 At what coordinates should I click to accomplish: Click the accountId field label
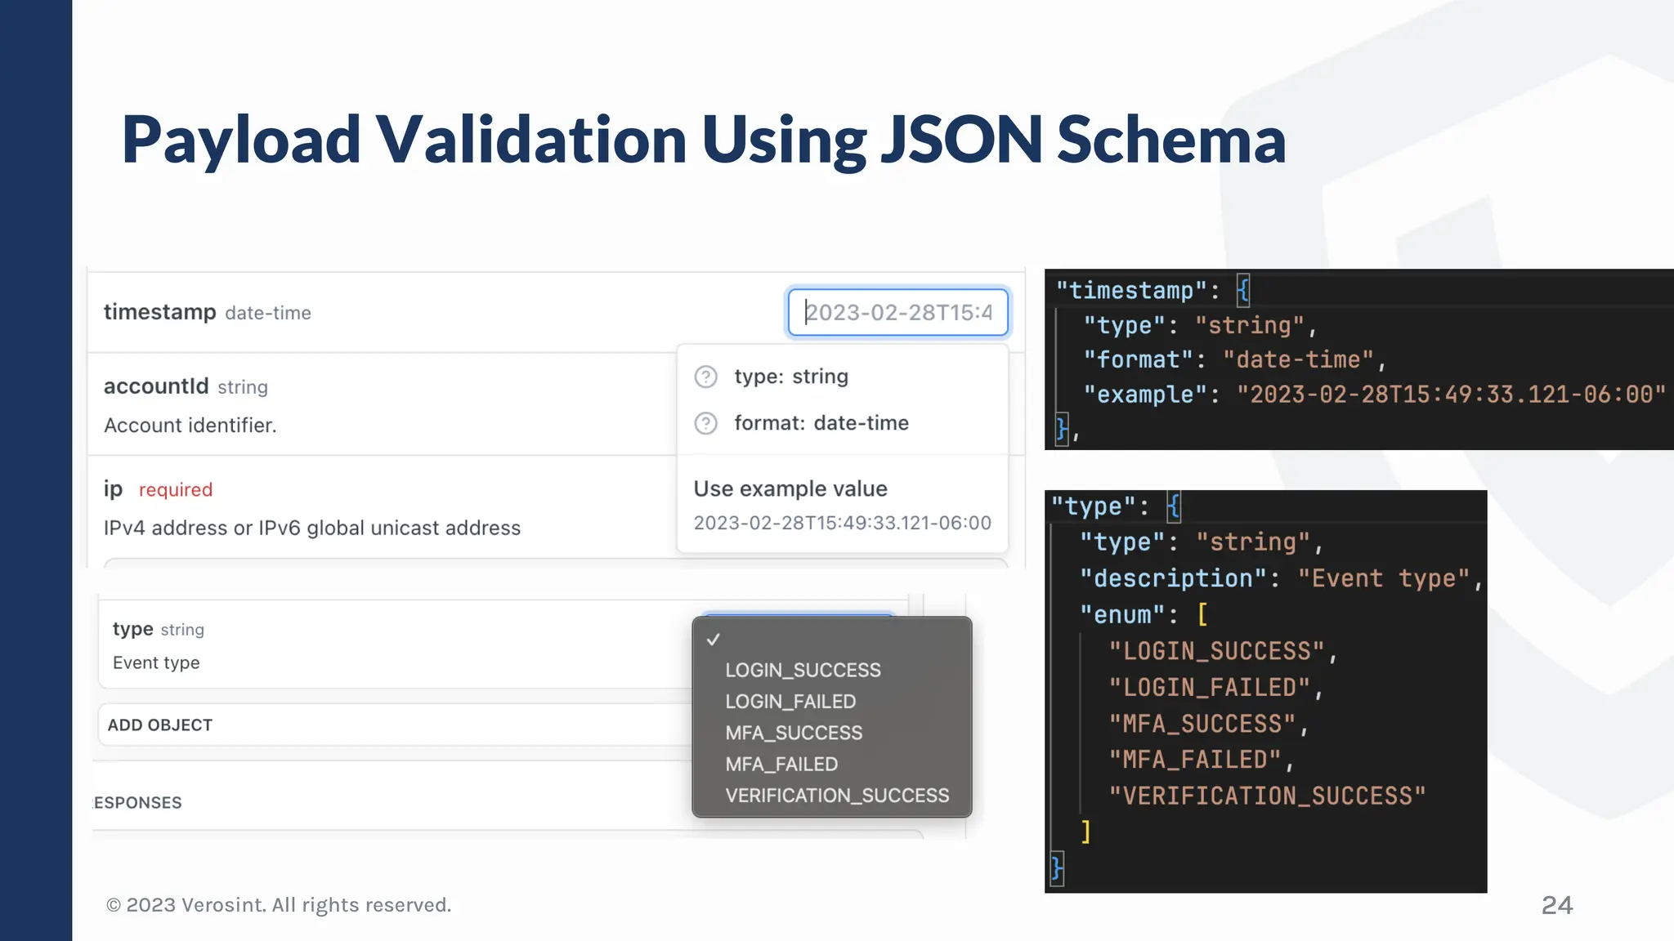pos(156,386)
